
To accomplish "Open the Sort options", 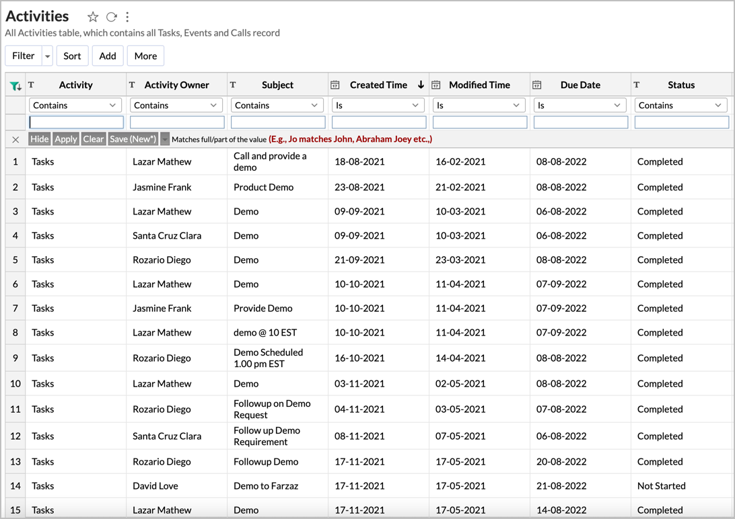I will click(72, 56).
